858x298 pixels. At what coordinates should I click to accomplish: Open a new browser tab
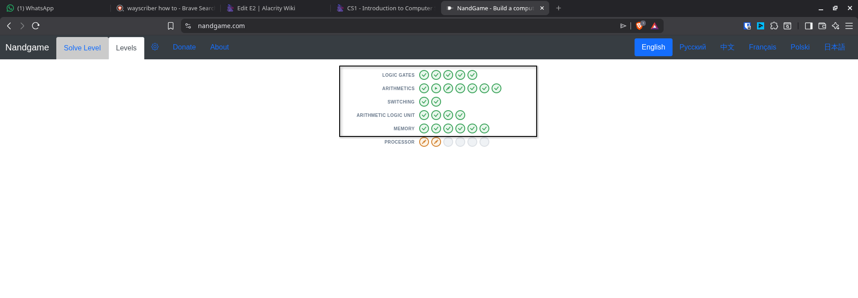point(559,8)
